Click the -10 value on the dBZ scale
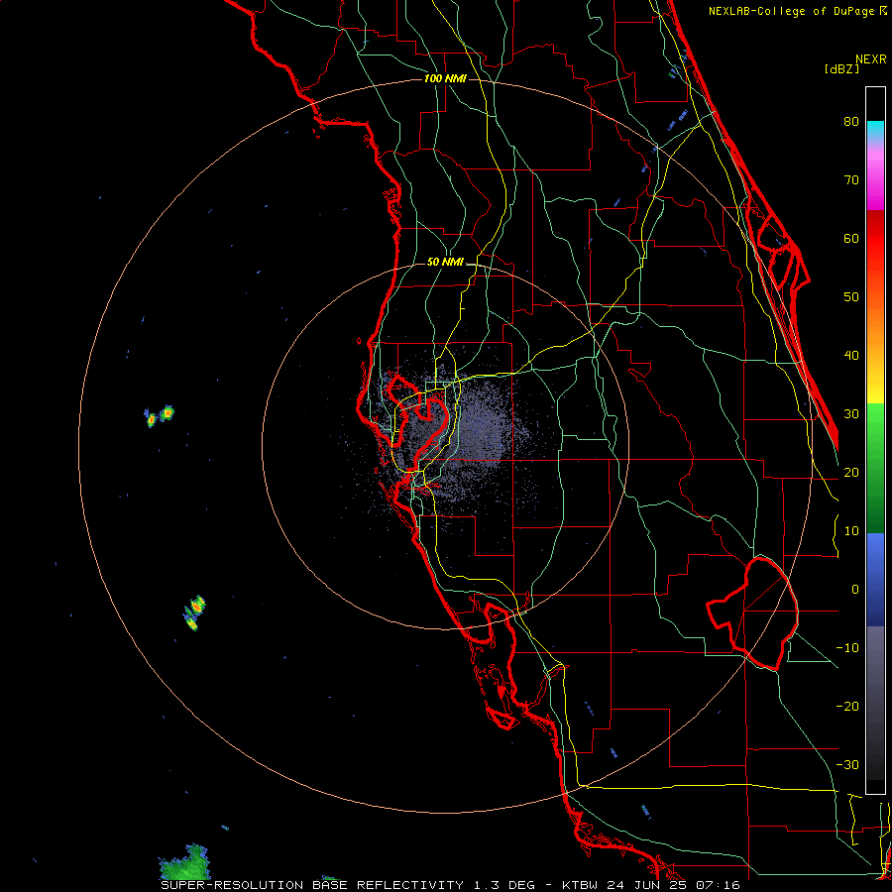892x892 pixels. pos(847,648)
